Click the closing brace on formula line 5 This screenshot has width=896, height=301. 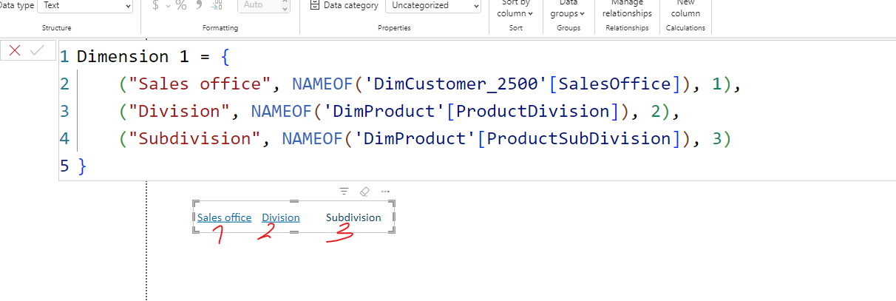coord(81,166)
